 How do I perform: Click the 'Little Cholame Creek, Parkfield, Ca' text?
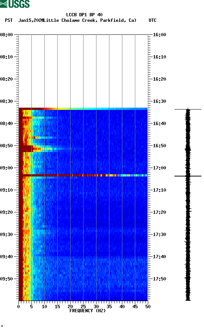click(90, 20)
